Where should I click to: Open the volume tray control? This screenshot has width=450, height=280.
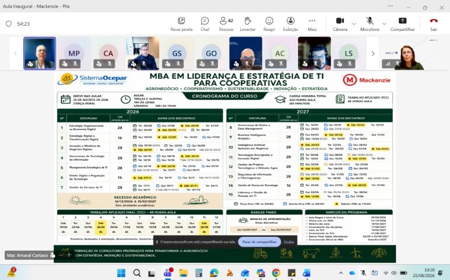pos(394,273)
